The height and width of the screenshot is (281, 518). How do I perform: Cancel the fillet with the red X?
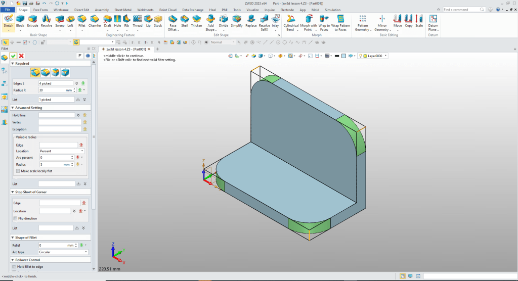click(x=21, y=56)
